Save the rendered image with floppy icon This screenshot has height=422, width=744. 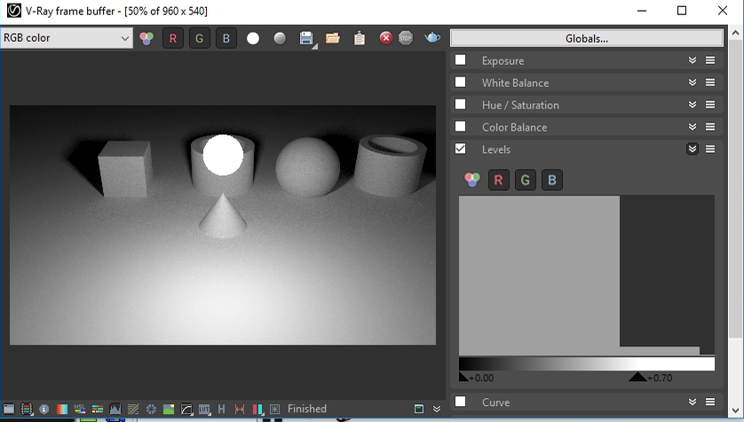[307, 38]
